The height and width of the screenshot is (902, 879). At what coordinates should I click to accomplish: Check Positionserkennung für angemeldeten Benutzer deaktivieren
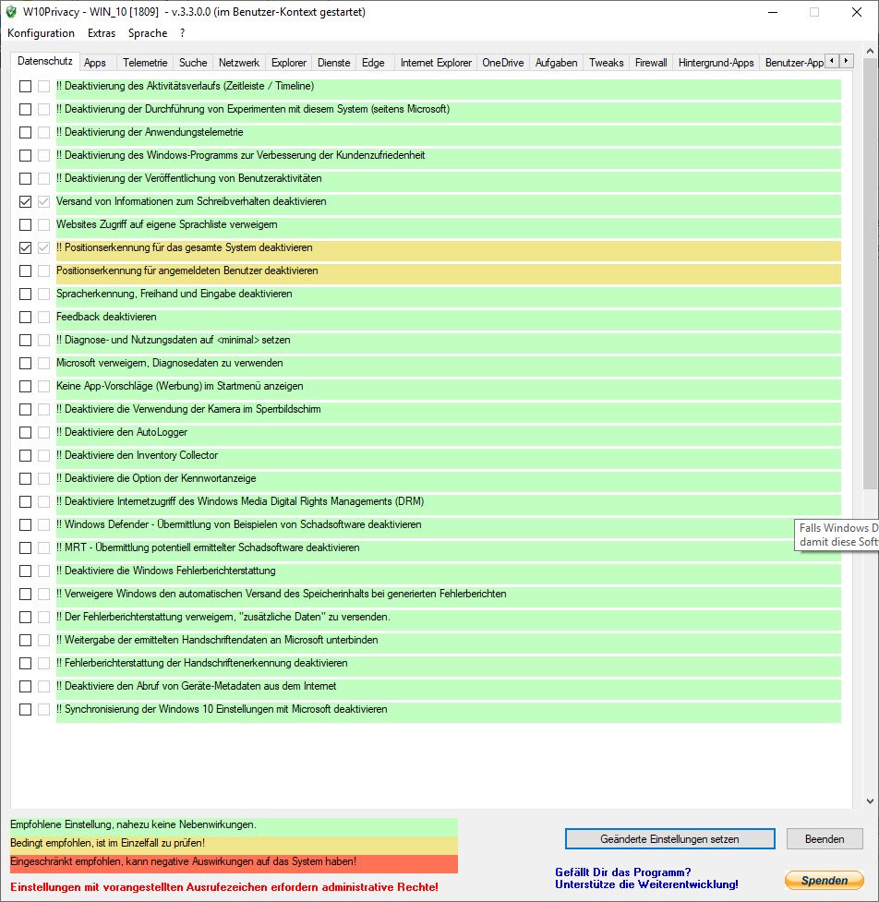coord(25,271)
